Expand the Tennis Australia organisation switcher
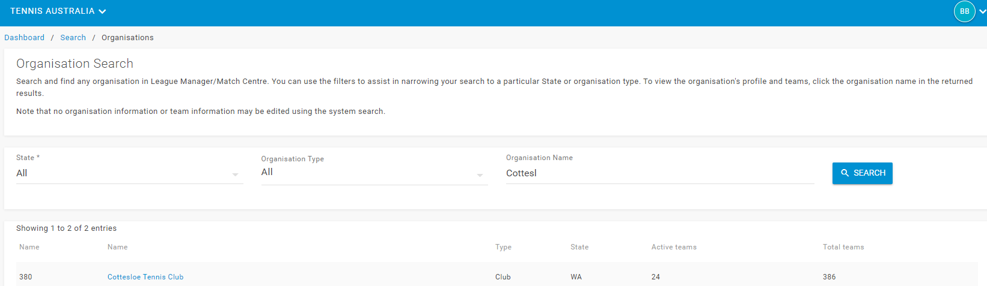This screenshot has width=987, height=286. click(x=58, y=11)
